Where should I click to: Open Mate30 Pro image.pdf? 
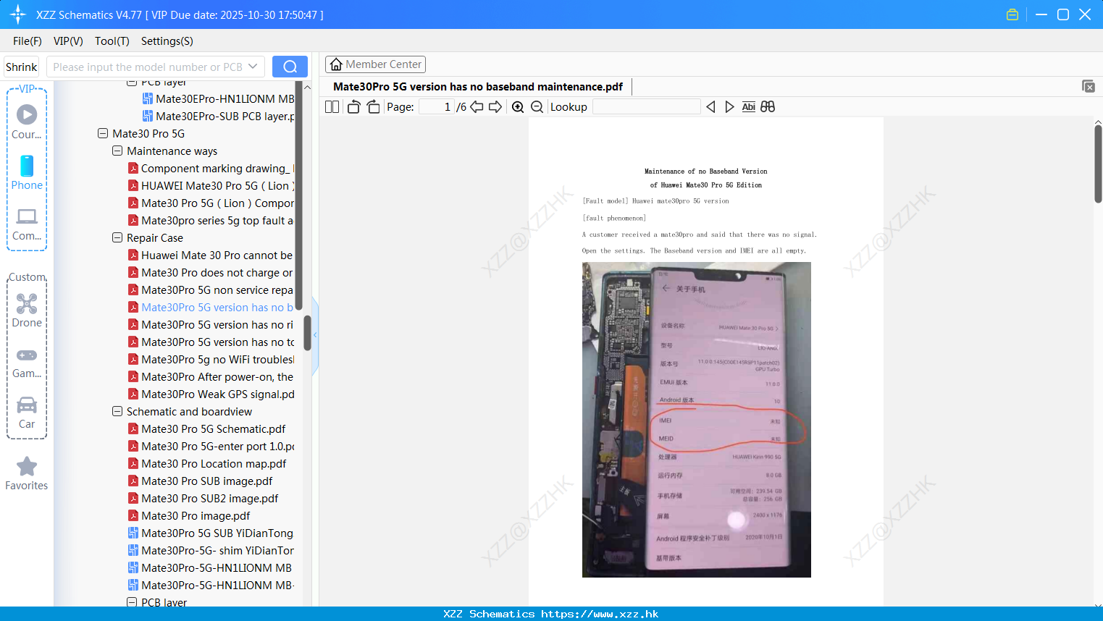[x=189, y=515]
